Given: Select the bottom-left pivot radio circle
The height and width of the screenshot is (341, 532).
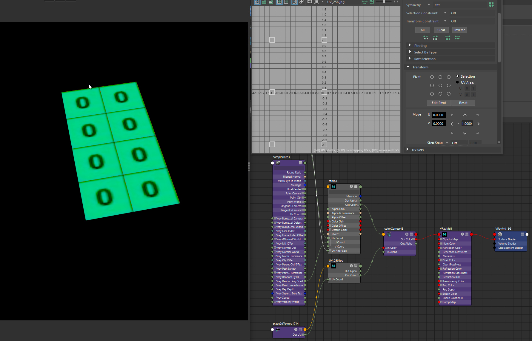Looking at the screenshot, I should pyautogui.click(x=432, y=94).
